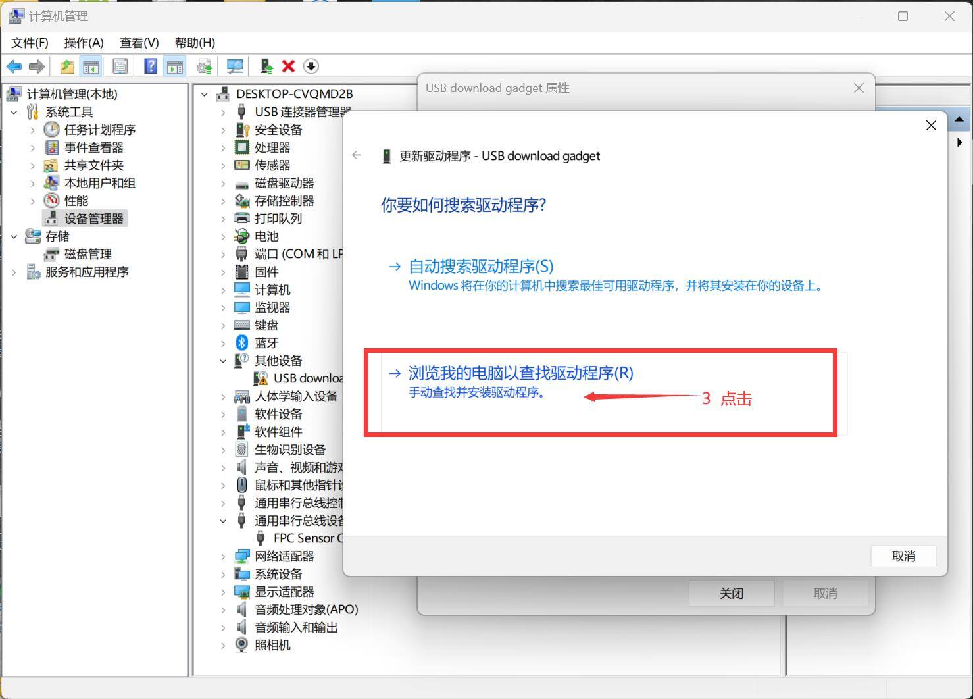Click the gray Forward arrow in toolbar
The height and width of the screenshot is (699, 973).
37,66
